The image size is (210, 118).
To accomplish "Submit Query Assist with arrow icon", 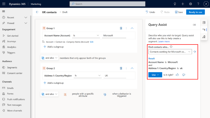I will pyautogui.click(x=194, y=51).
